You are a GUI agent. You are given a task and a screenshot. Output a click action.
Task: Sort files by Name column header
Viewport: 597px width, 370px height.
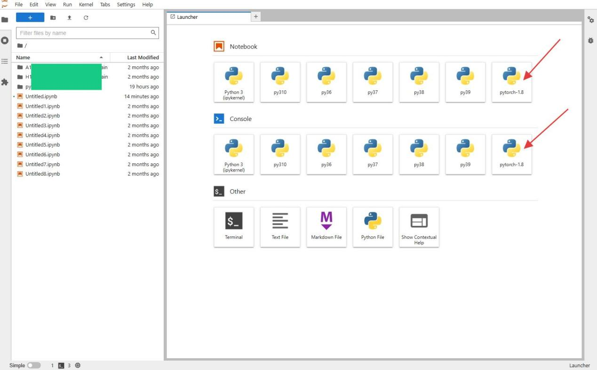tap(23, 57)
